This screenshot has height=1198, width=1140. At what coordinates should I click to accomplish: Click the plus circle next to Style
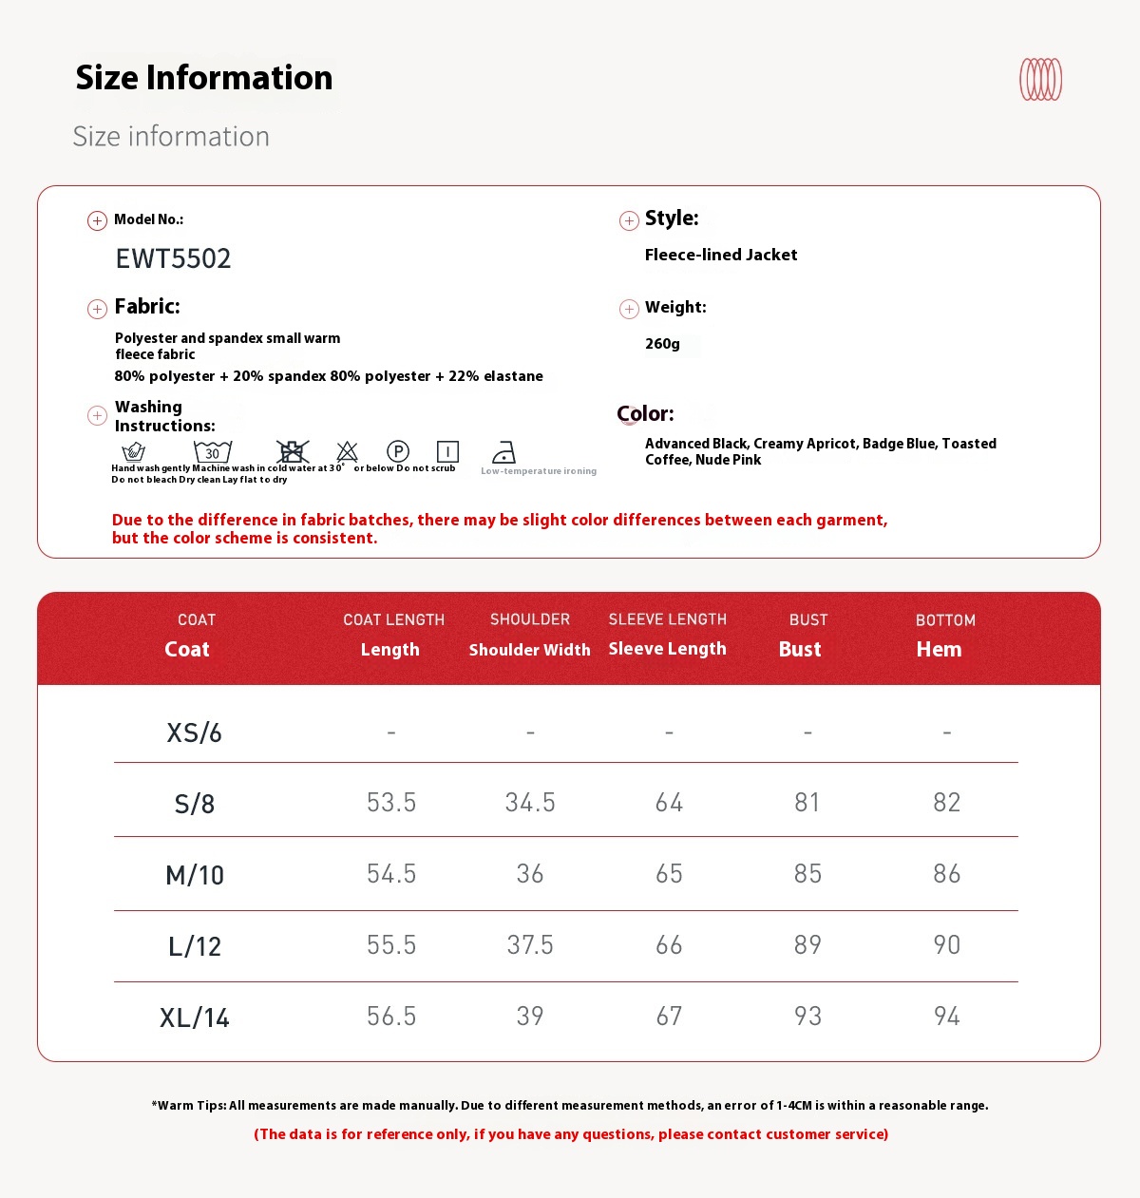629,220
